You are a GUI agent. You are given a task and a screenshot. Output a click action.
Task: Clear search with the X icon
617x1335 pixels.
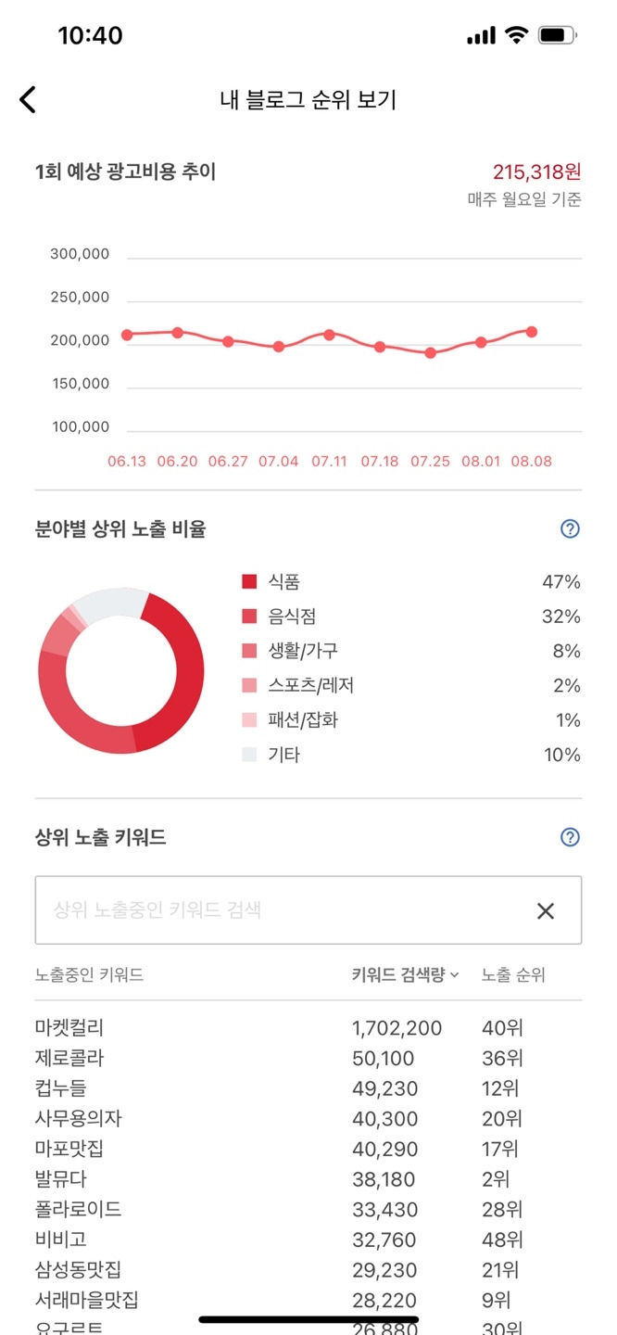(546, 910)
